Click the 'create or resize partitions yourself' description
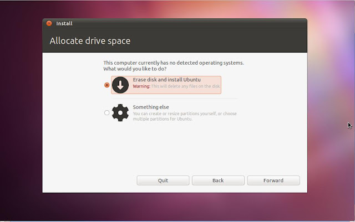Viewport: 355px width, 222px height. tap(185, 116)
